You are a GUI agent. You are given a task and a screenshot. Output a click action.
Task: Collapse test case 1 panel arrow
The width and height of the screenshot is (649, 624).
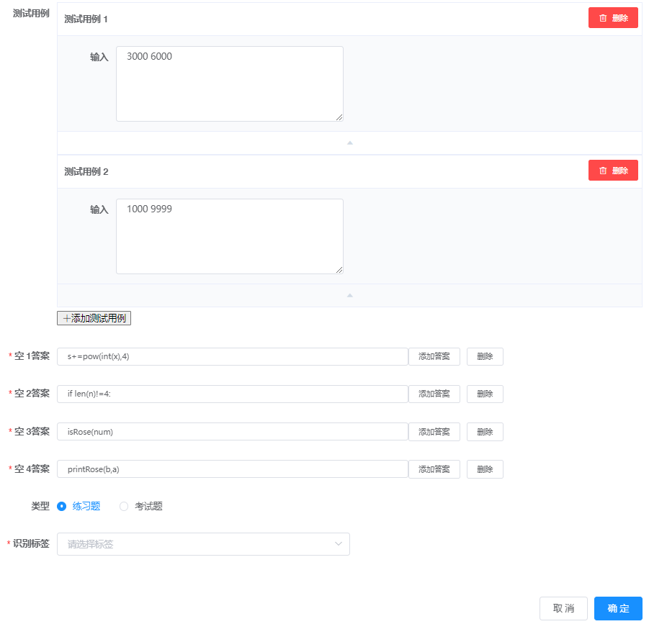point(349,143)
